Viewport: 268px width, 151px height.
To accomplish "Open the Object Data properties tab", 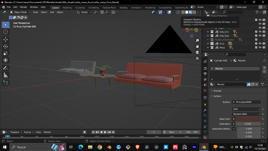I will coord(205,132).
